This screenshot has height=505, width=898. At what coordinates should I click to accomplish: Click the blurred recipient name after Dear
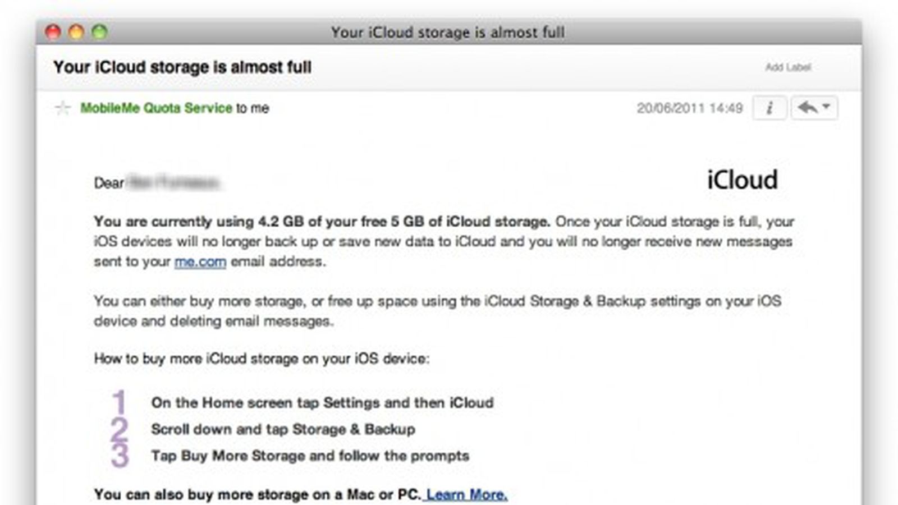[x=173, y=182]
